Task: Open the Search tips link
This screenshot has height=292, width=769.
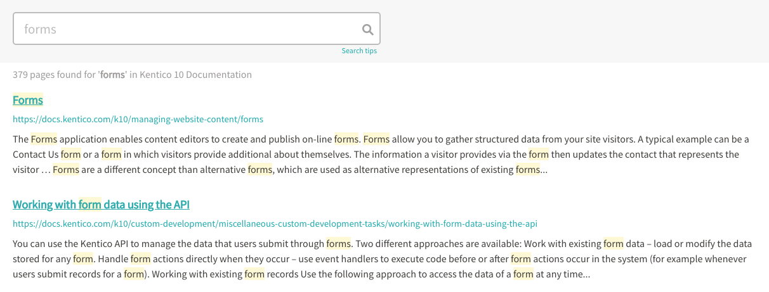Action: coord(359,51)
